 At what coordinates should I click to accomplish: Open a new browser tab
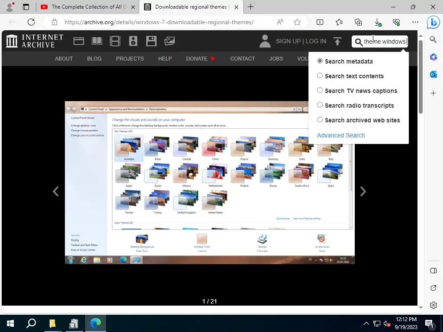click(x=250, y=7)
